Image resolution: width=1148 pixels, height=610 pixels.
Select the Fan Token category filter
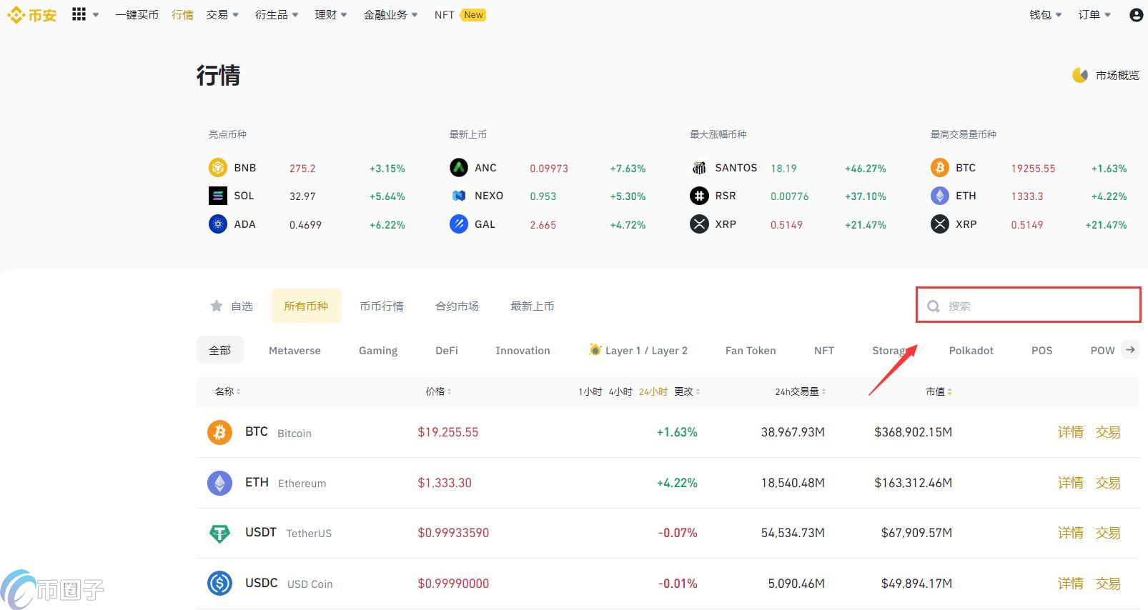click(751, 350)
